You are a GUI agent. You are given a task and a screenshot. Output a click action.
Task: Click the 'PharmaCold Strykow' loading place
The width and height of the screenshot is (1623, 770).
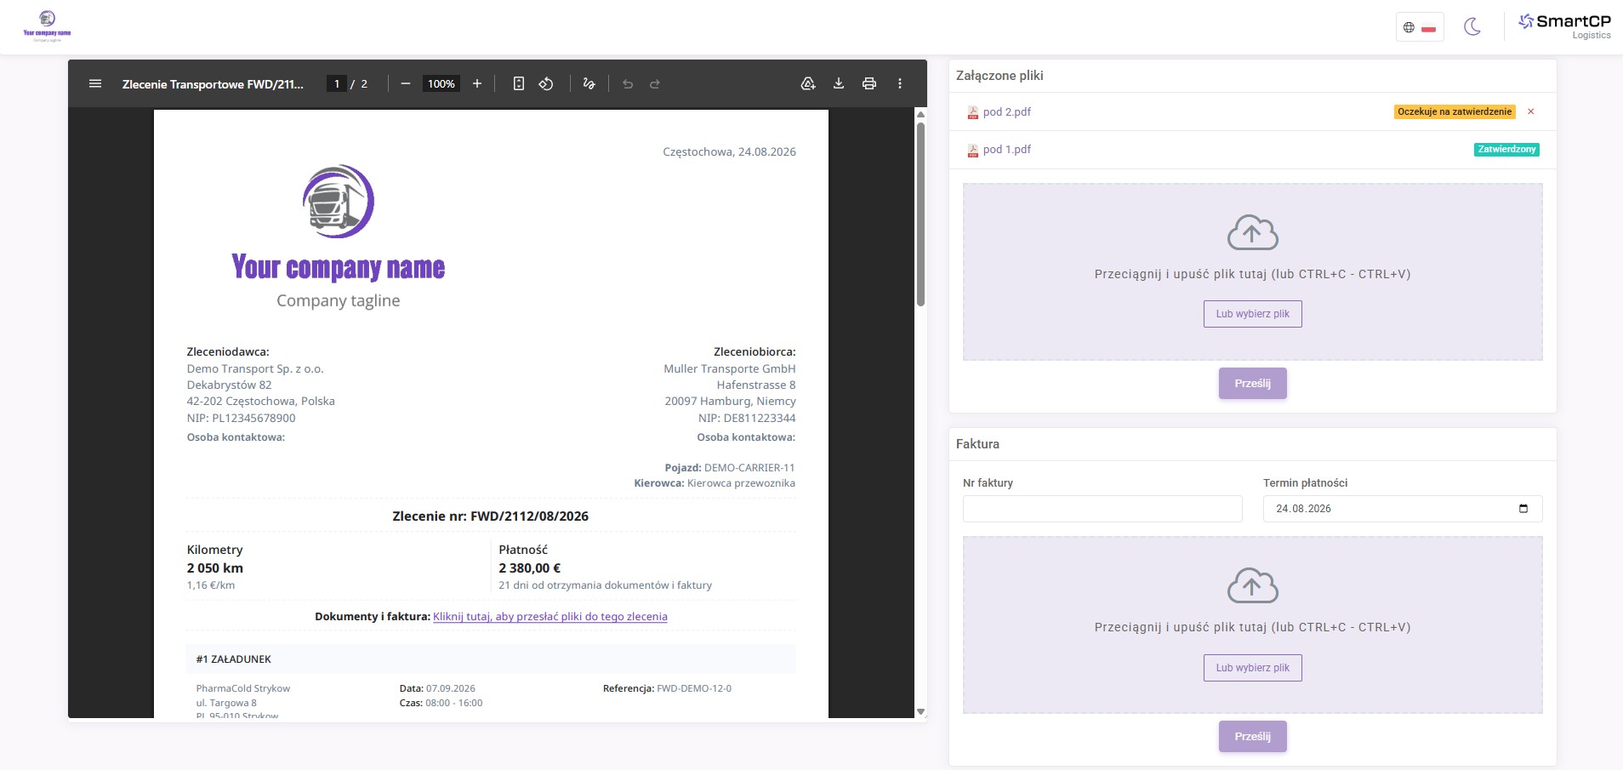pos(242,688)
